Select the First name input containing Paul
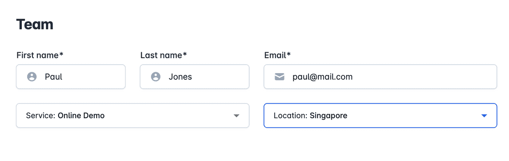The image size is (509, 161). point(71,77)
